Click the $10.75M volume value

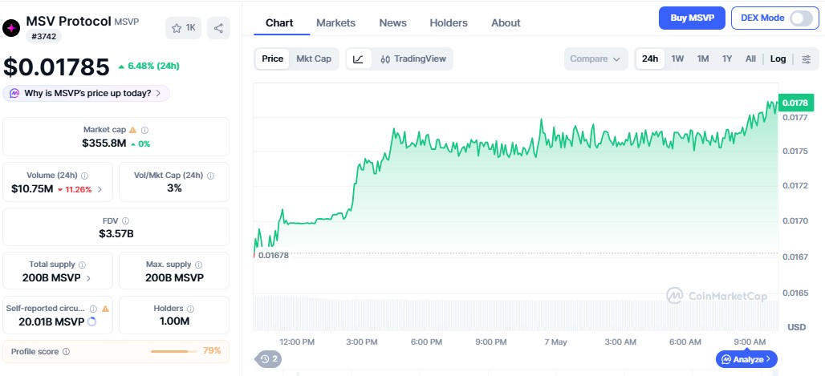[x=32, y=189]
